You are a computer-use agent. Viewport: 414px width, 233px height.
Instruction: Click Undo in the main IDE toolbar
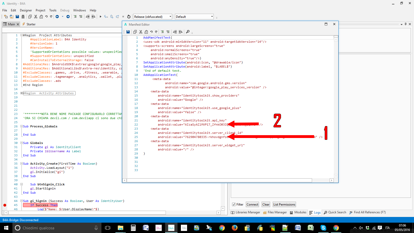[46, 17]
